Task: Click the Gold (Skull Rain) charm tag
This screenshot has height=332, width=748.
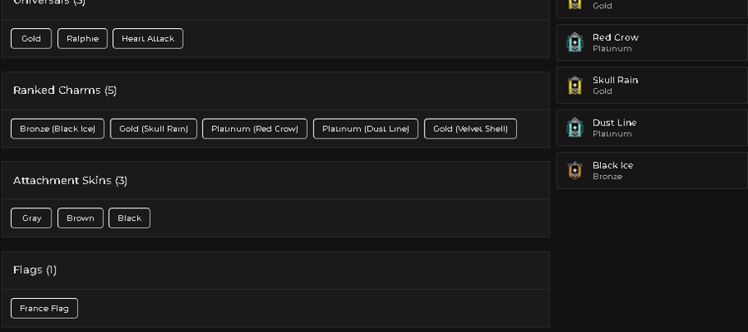Action: 154,129
